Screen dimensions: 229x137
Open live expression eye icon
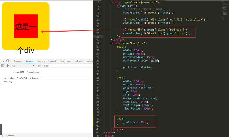click(x=39, y=66)
